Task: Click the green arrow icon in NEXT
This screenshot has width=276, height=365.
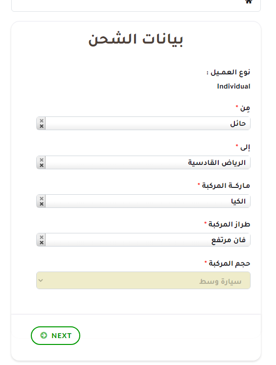Action: pyautogui.click(x=44, y=335)
